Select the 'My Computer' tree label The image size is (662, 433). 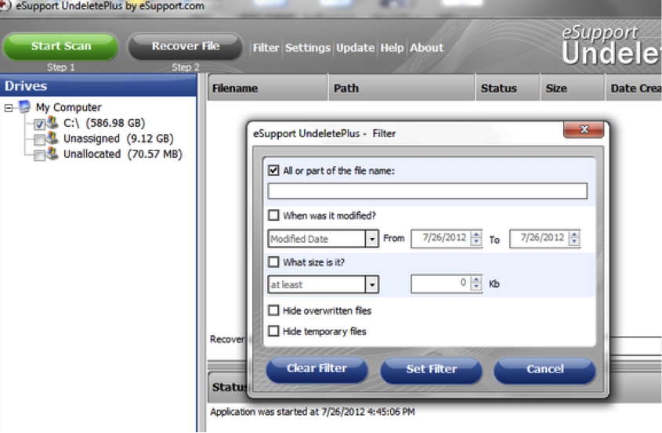(x=68, y=107)
